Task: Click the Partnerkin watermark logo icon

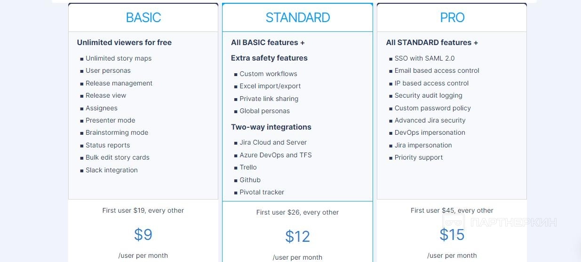Action: pyautogui.click(x=454, y=223)
